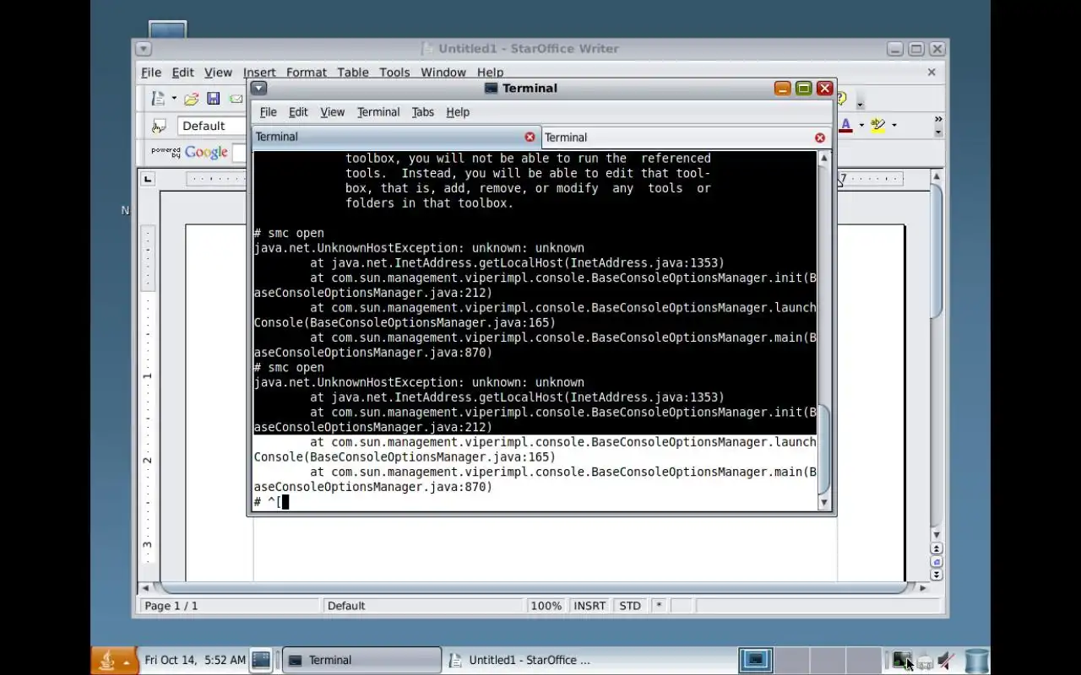Close the second Terminal tab

[x=820, y=138]
